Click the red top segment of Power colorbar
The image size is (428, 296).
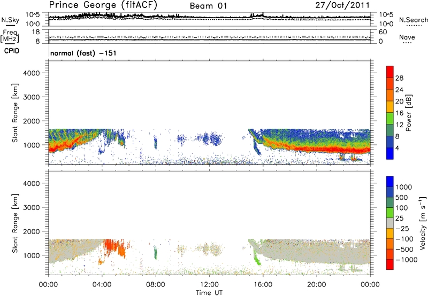tap(390, 72)
